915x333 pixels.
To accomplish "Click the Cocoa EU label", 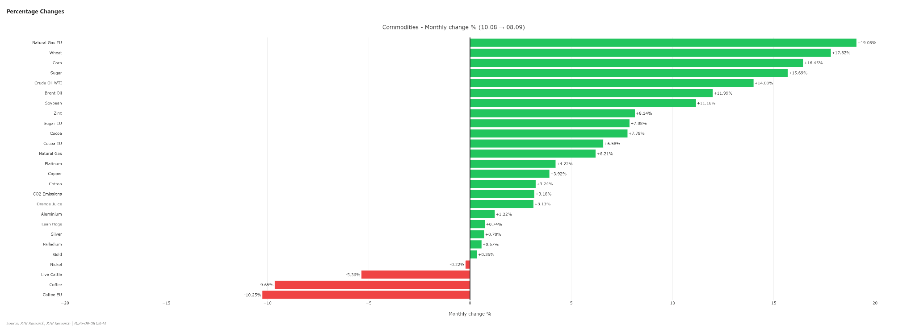I will [53, 144].
